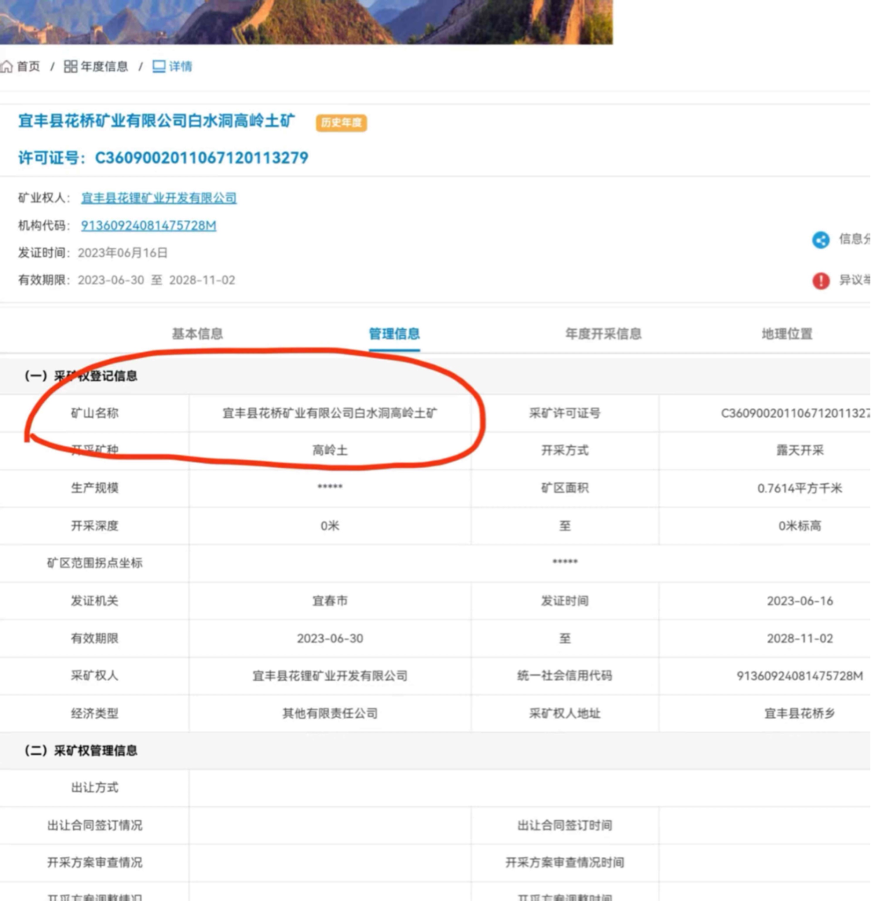This screenshot has height=901, width=871.
Task: Click the red exclamation objection icon
Action: (821, 280)
